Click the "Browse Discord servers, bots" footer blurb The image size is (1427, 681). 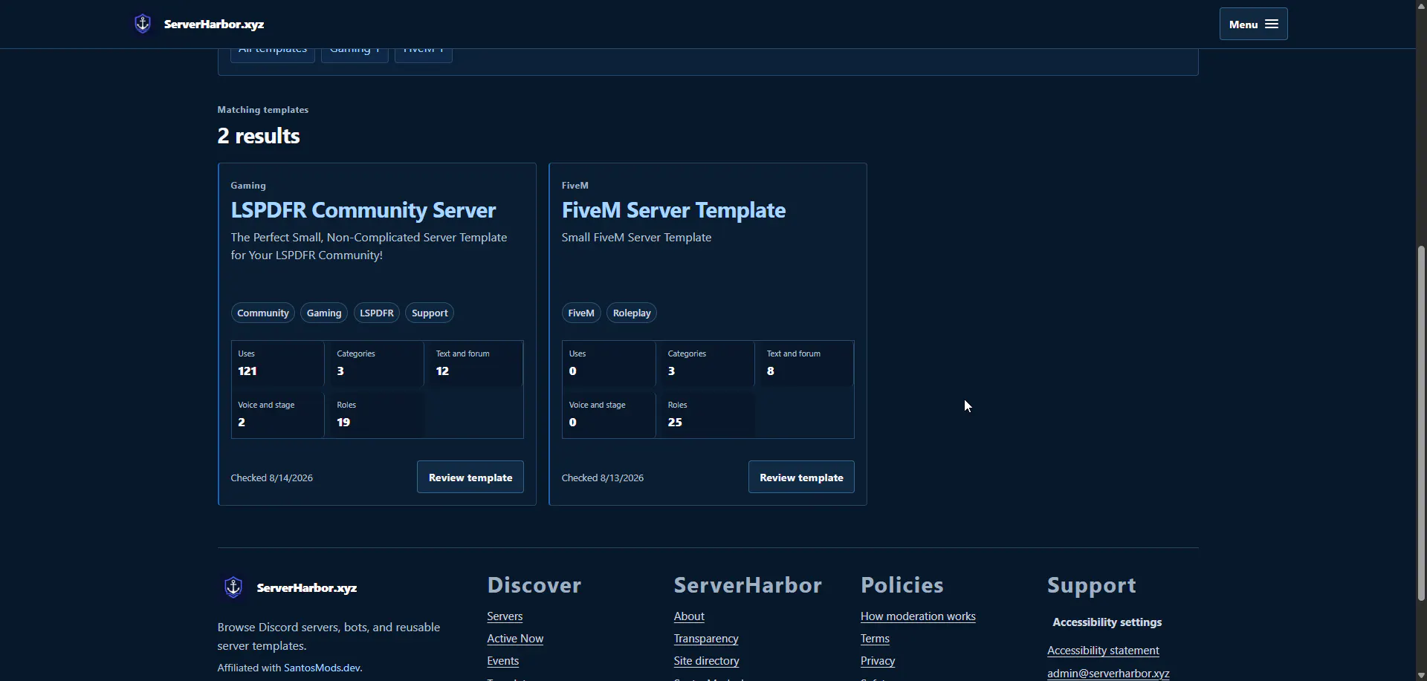point(329,636)
